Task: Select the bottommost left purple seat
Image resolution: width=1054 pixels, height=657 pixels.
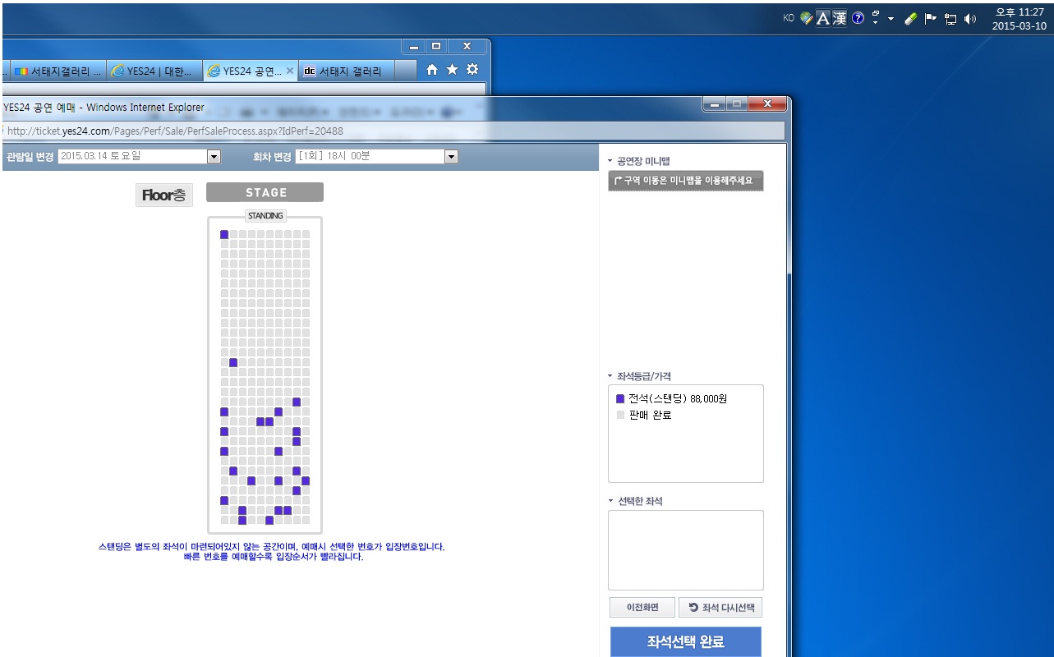Action: pyautogui.click(x=242, y=520)
